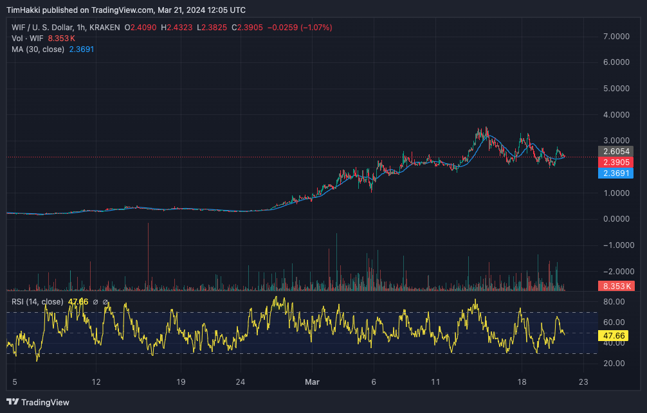Click the RSI (14, close) indicator label

click(37, 302)
